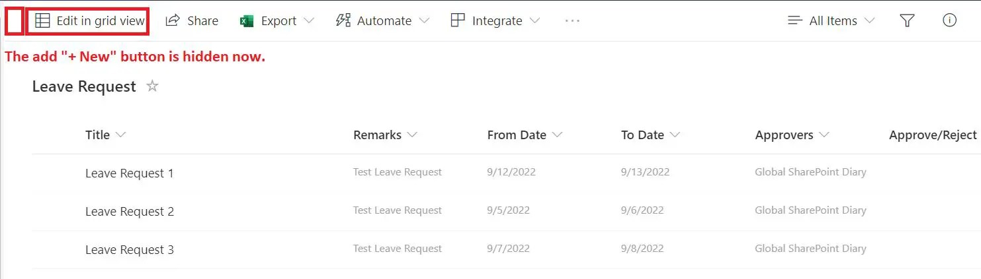Viewport: 981px width, 279px height.
Task: Click the Share arrow icon
Action: 173,21
